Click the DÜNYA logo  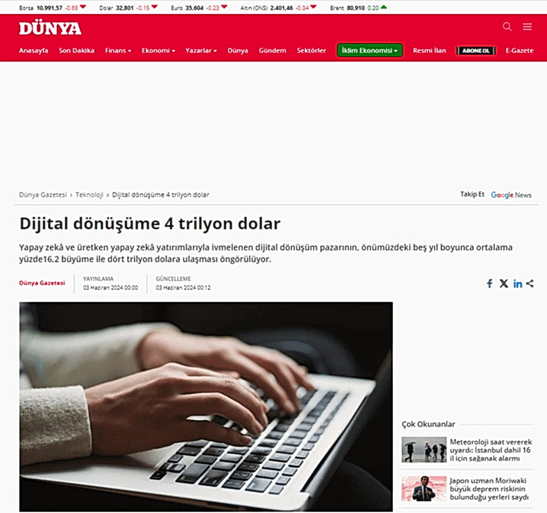(x=50, y=28)
